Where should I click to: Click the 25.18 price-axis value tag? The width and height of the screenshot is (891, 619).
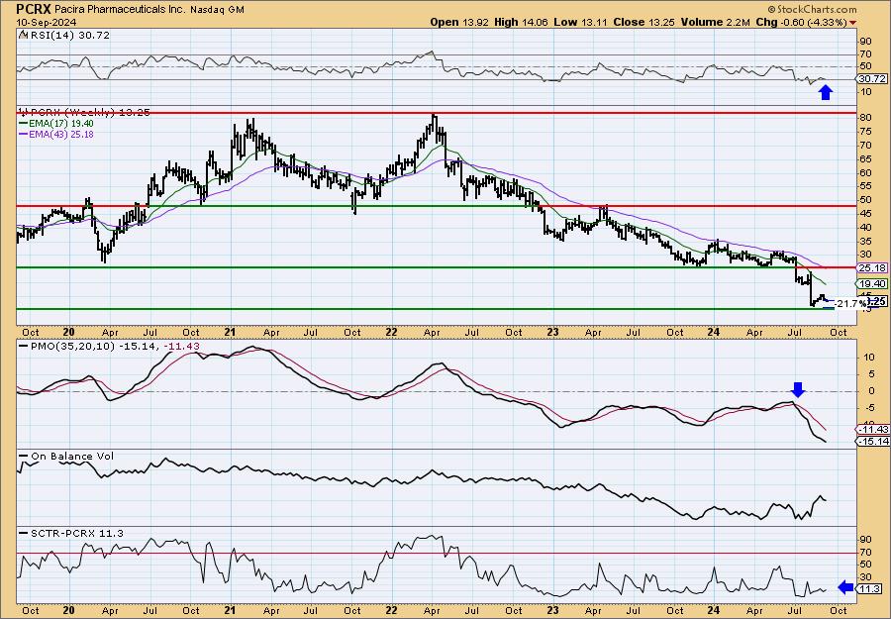pos(873,267)
